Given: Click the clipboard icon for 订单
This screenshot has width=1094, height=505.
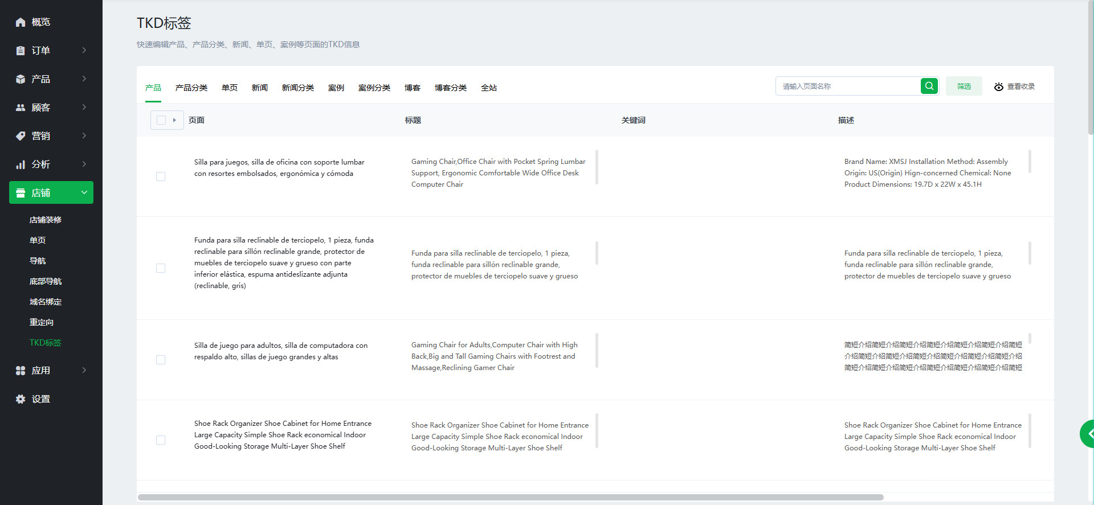Looking at the screenshot, I should tap(21, 51).
